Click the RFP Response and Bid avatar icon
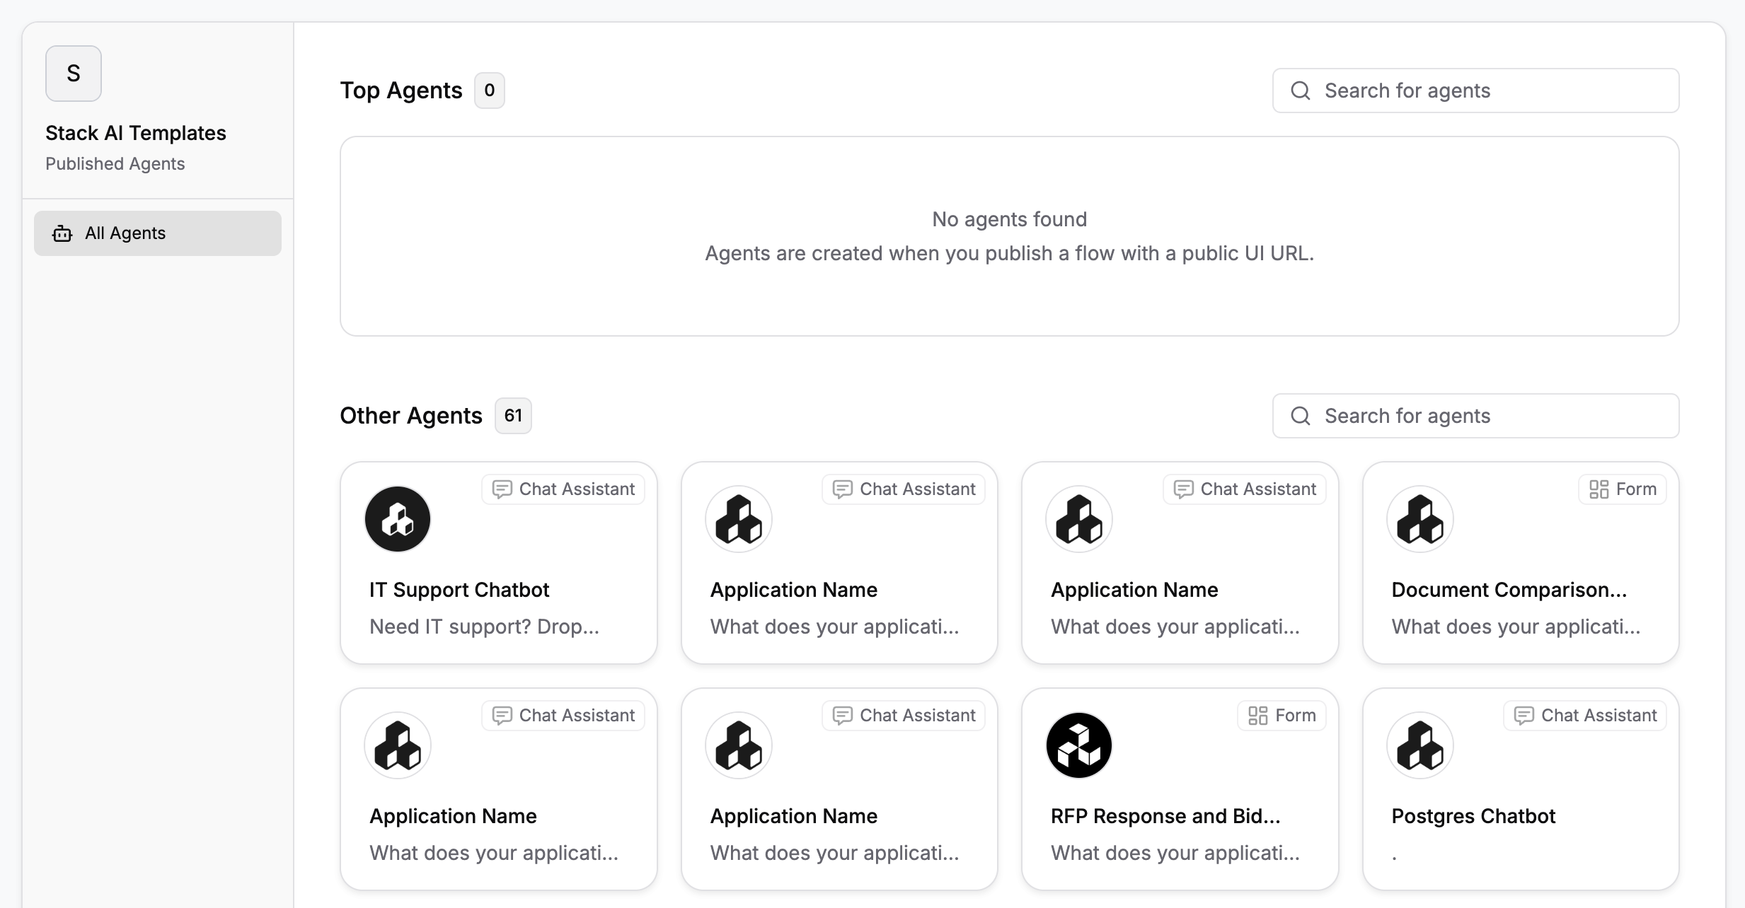 (1078, 745)
